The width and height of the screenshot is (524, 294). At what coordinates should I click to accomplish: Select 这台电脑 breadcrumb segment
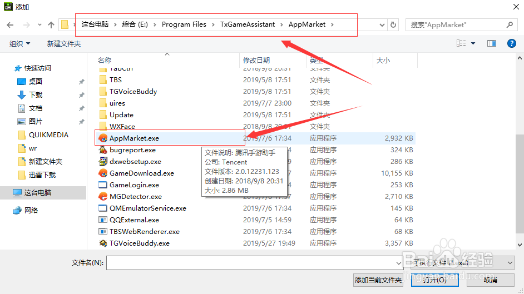click(x=95, y=24)
